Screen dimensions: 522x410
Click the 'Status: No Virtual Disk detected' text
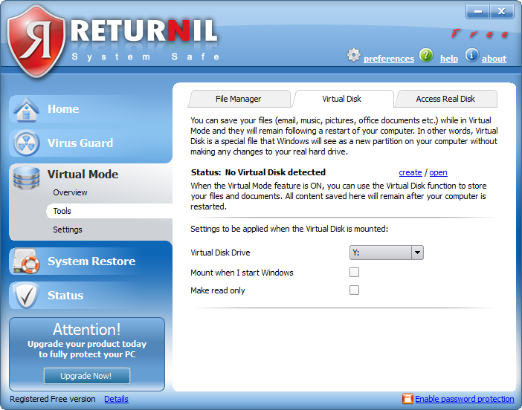(258, 172)
